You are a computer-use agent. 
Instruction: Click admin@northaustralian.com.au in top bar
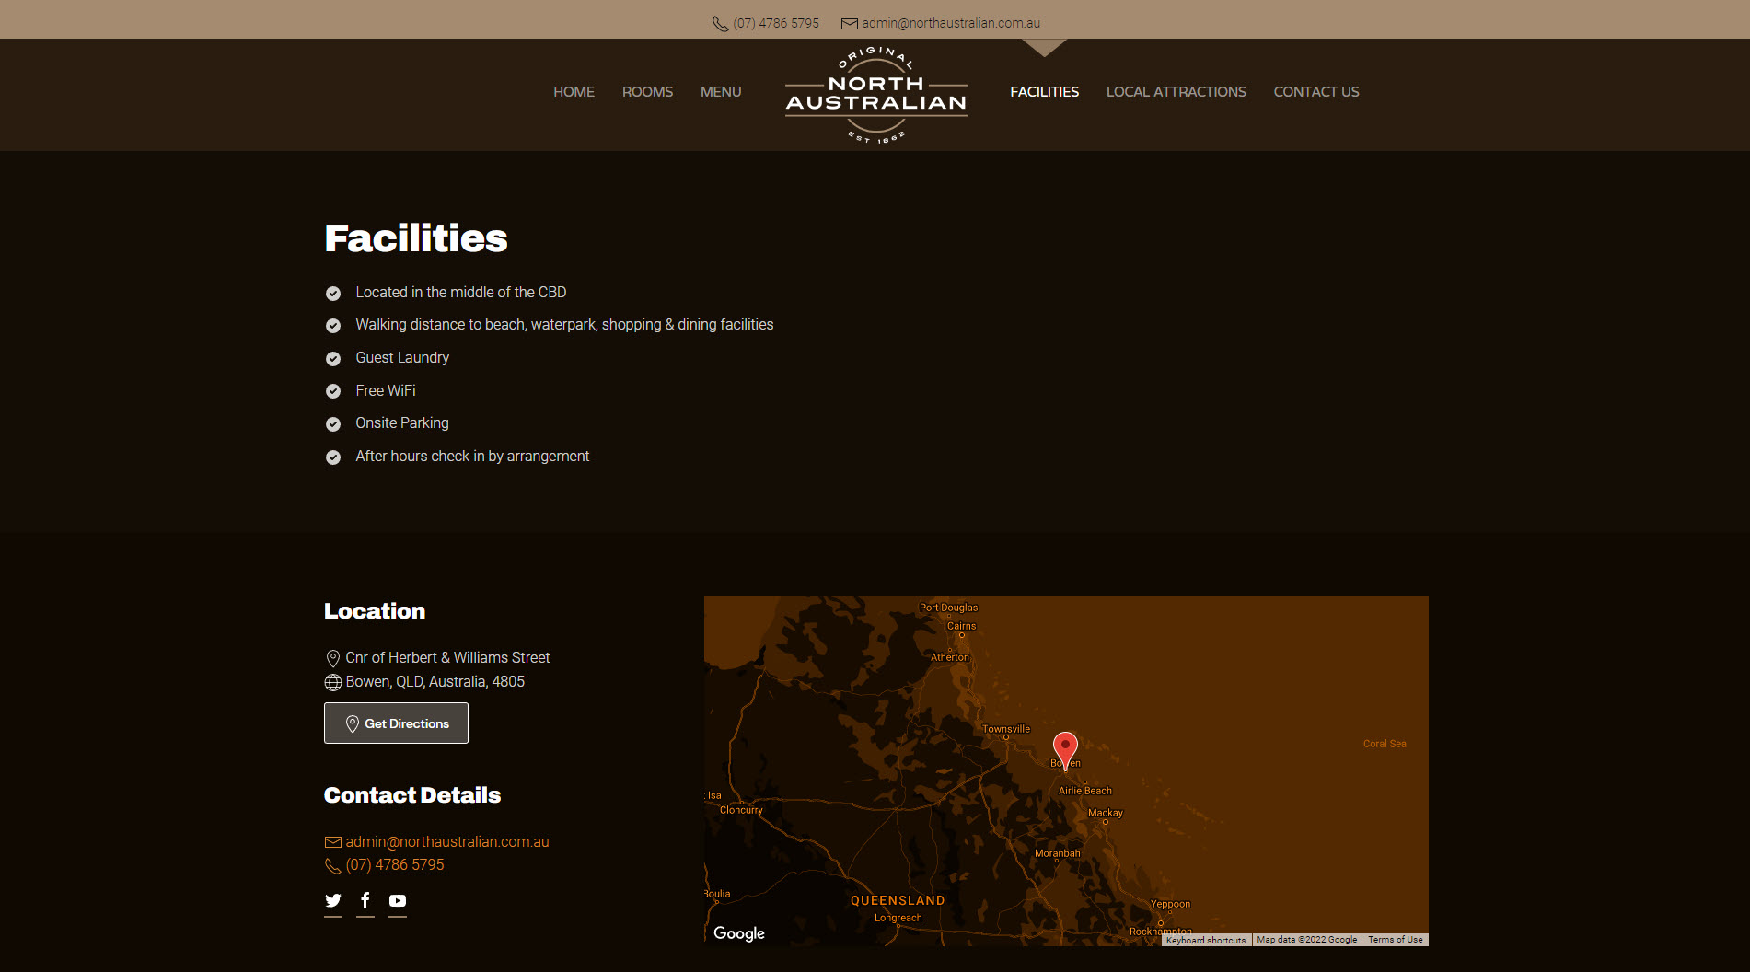point(951,23)
